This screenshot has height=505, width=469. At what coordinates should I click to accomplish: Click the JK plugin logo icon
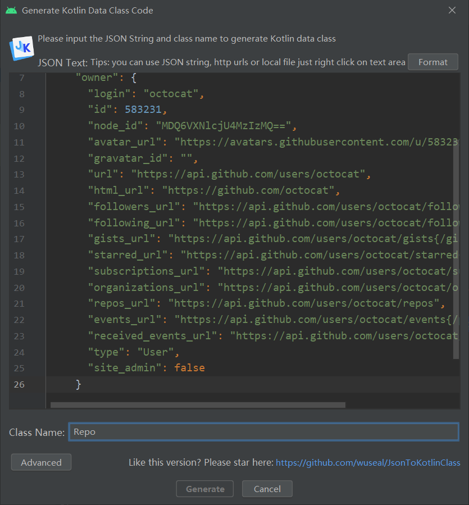(22, 48)
